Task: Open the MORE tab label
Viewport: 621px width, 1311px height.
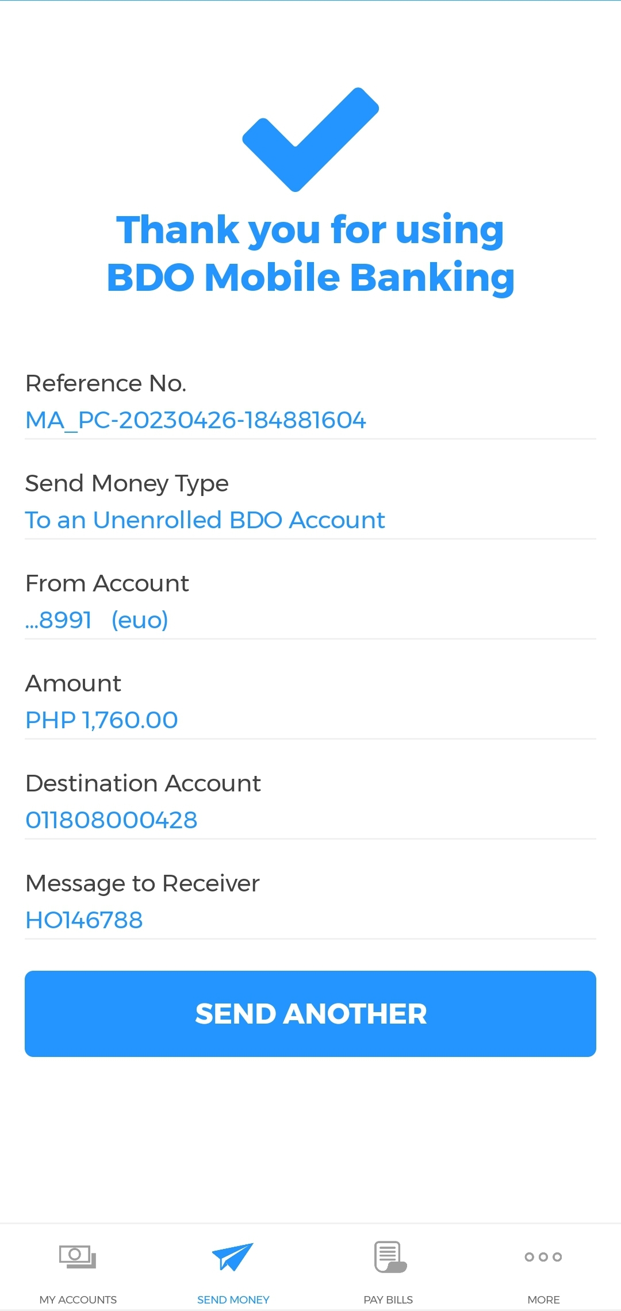Action: (x=543, y=1300)
